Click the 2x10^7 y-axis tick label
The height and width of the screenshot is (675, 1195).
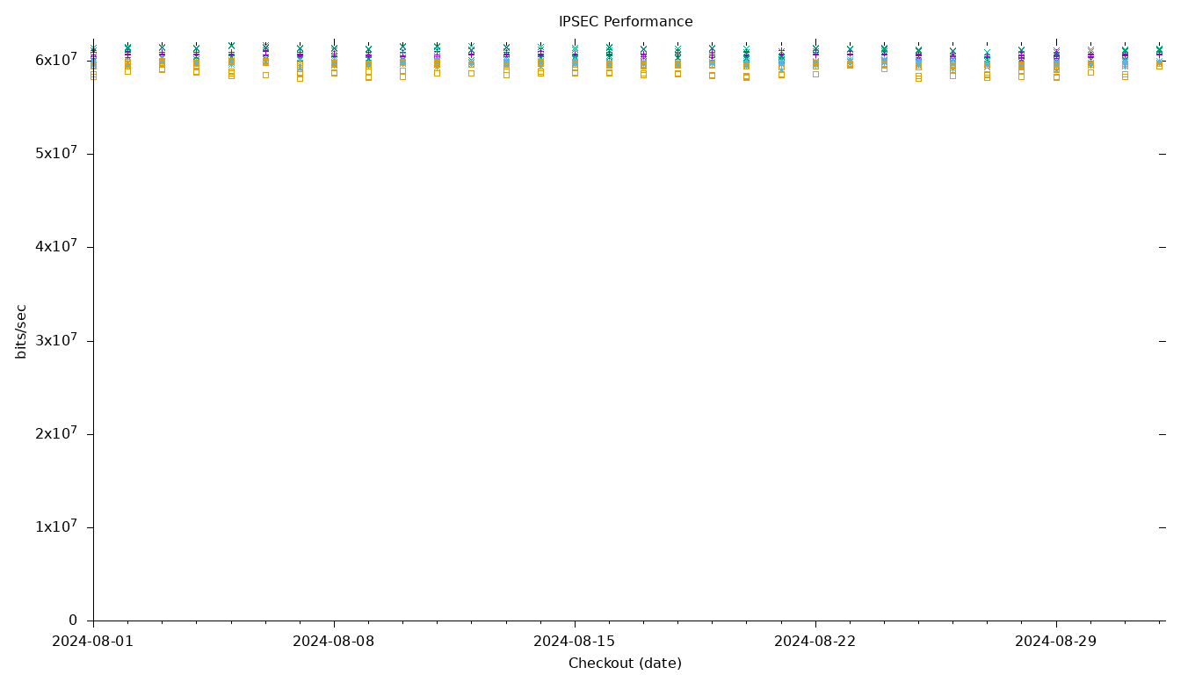56,432
